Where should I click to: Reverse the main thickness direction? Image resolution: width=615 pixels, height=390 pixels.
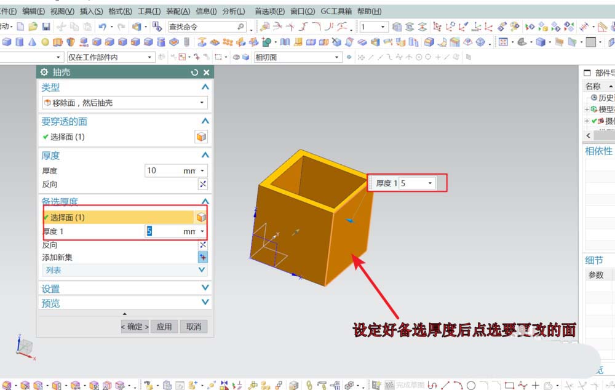click(203, 184)
